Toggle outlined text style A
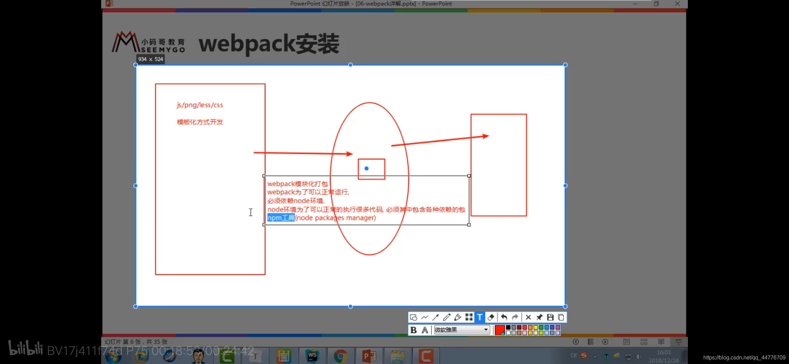Screen dimensions: 789x364 (425, 330)
